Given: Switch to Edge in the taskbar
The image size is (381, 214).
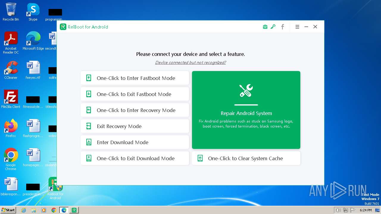Looking at the screenshot, I should 64,210.
